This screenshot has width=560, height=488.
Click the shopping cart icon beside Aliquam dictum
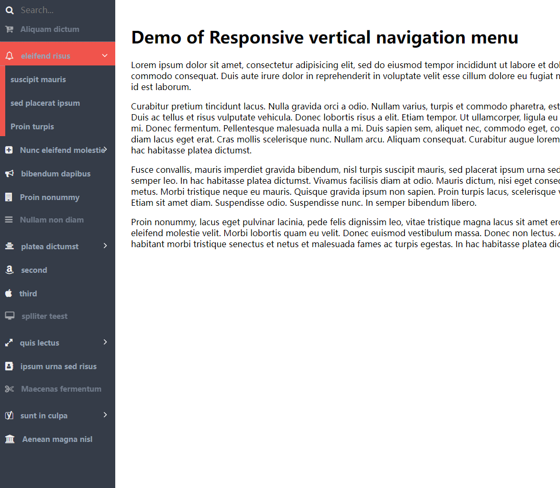tap(9, 29)
